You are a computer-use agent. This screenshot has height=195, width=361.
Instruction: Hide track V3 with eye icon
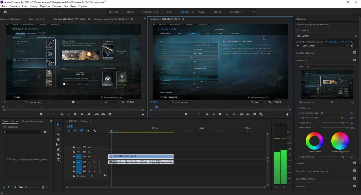click(89, 147)
